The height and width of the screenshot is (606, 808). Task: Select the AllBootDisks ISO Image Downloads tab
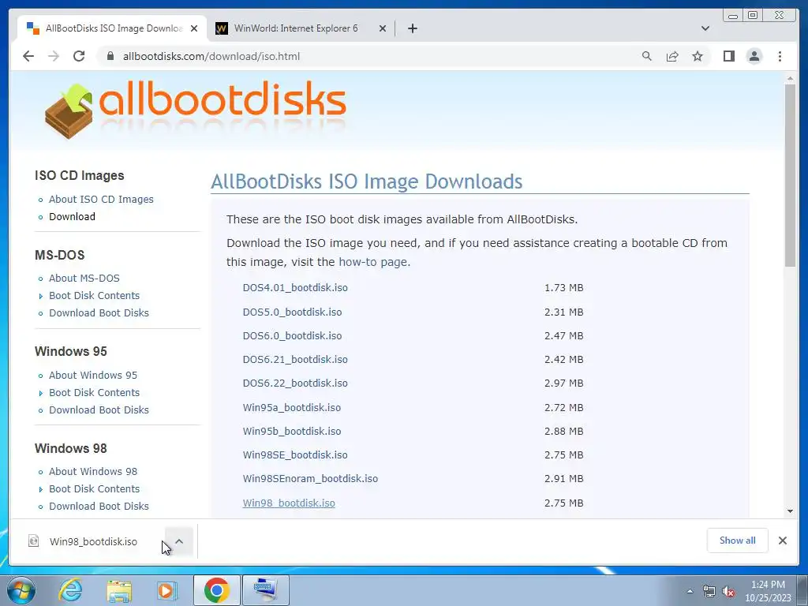[114, 28]
